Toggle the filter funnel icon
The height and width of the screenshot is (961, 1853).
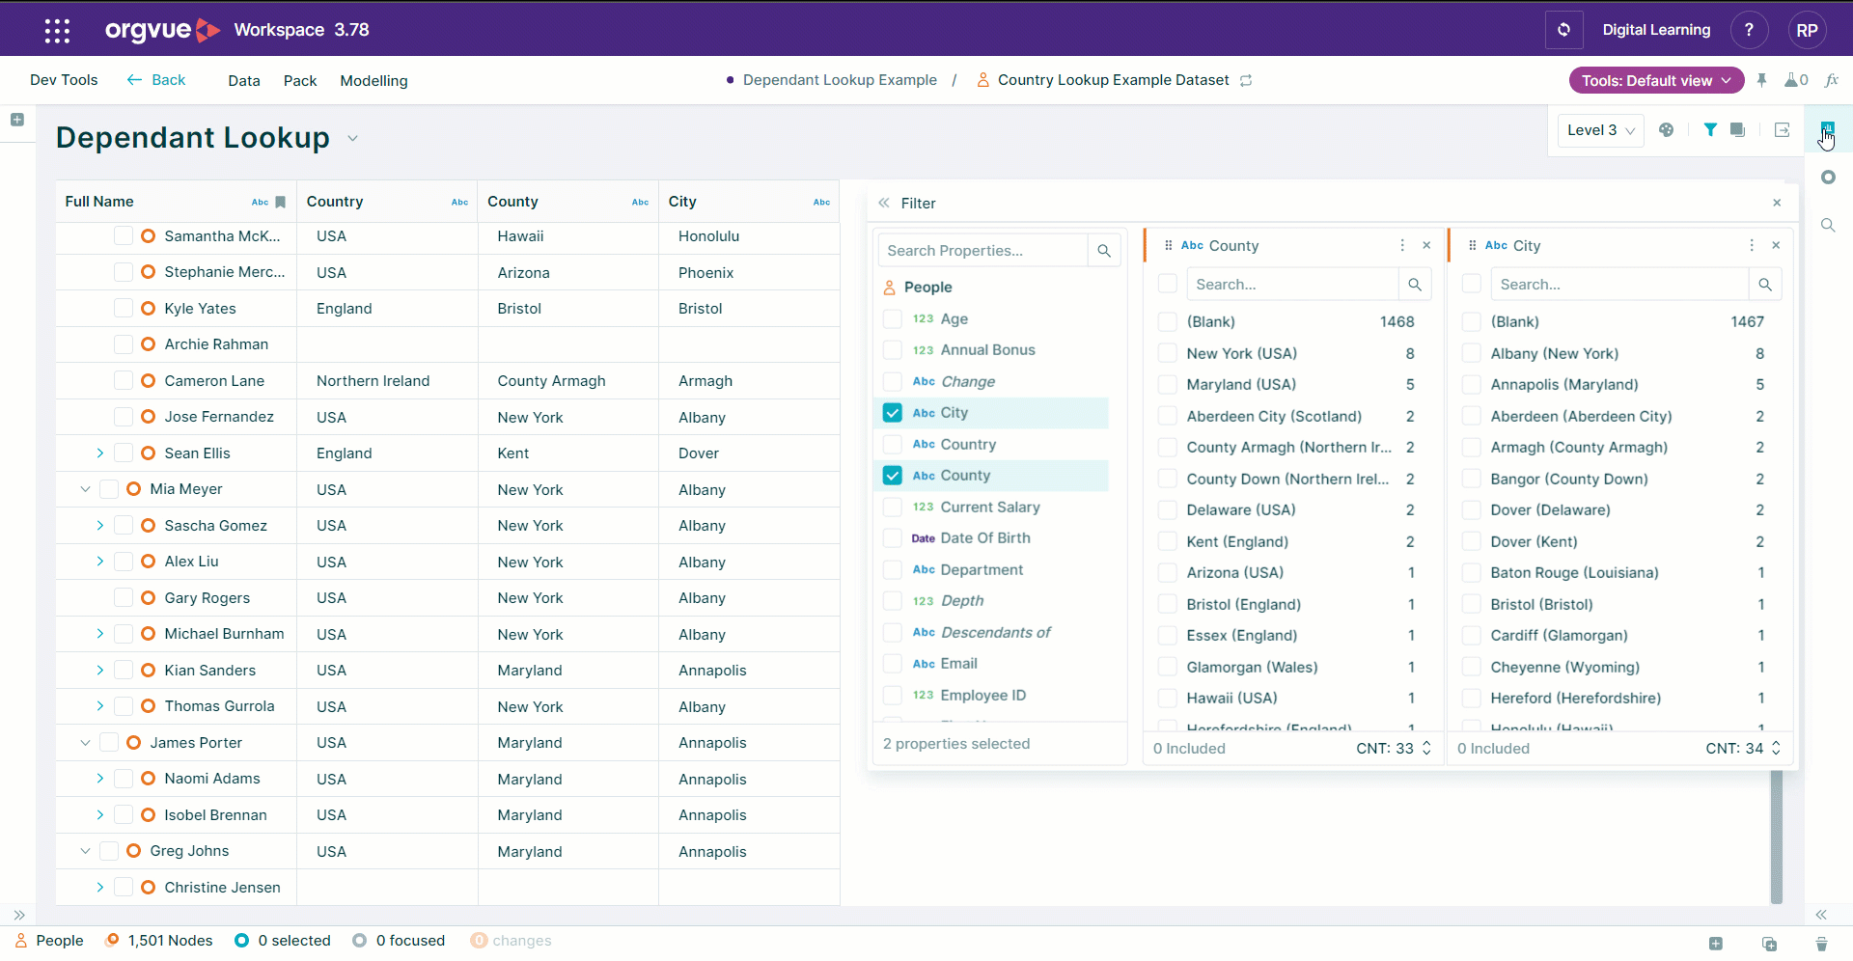point(1710,130)
